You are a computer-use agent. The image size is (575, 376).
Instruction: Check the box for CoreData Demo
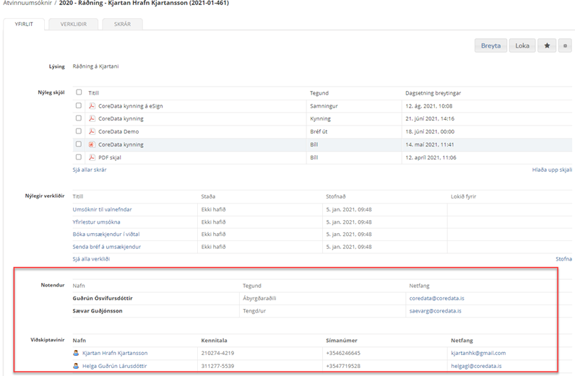(79, 131)
